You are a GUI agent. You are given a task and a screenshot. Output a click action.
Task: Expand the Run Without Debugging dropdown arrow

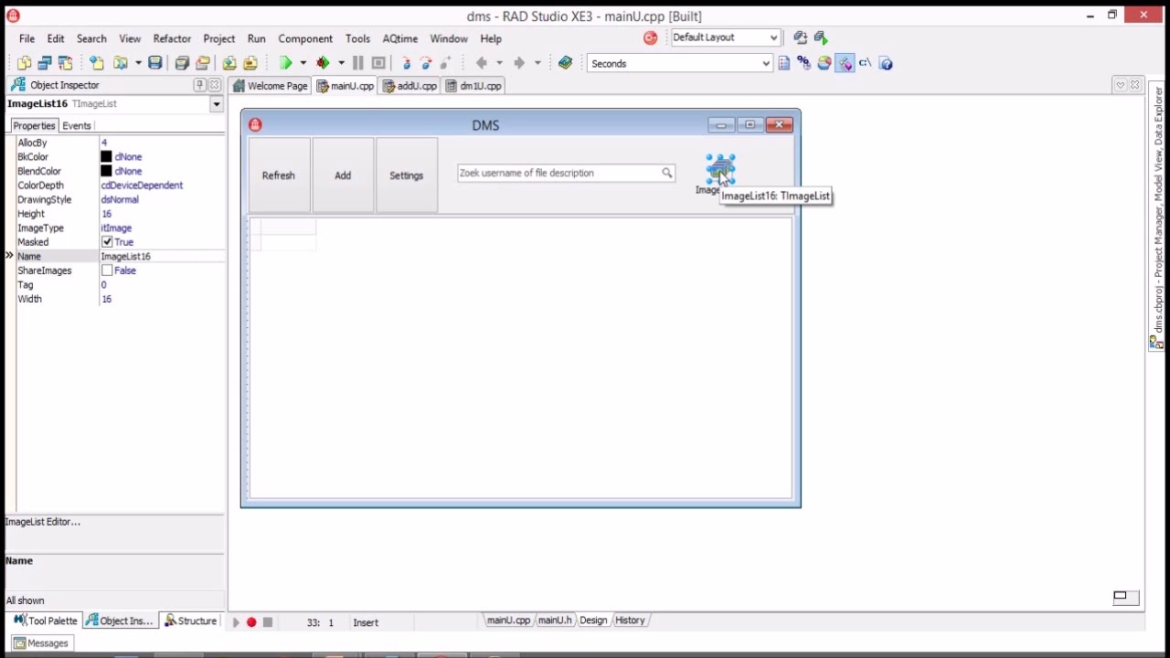pos(341,63)
